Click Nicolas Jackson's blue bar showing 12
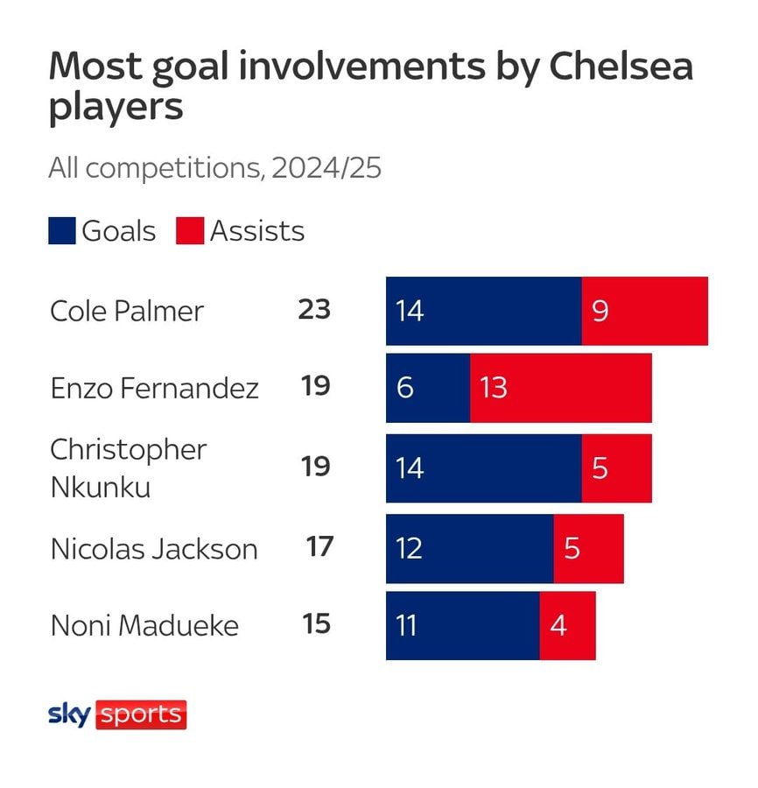Image resolution: width=758 pixels, height=788 pixels. coord(470,548)
